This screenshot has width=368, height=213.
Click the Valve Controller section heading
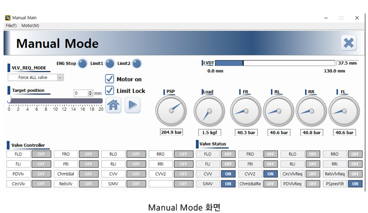point(28,145)
